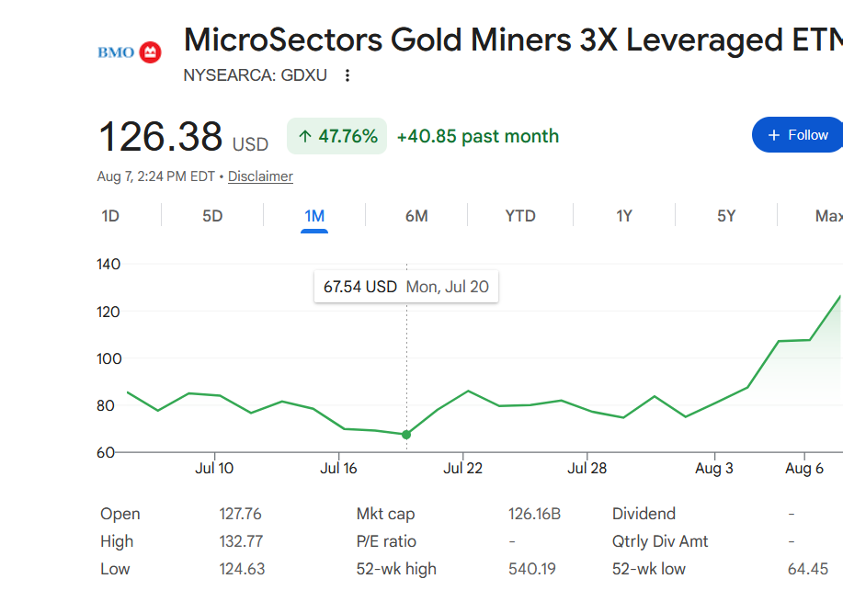Click the Mkt cap label

click(x=385, y=514)
